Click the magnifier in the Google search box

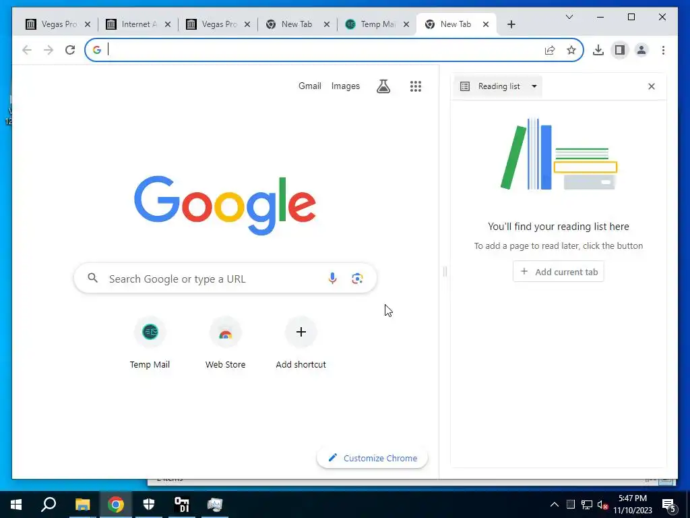click(92, 278)
